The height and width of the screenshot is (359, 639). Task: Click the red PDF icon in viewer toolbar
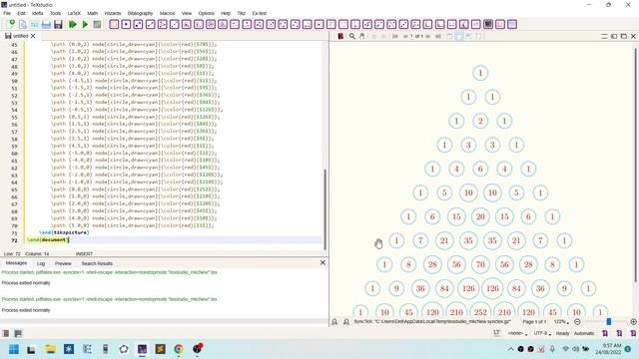(x=340, y=36)
